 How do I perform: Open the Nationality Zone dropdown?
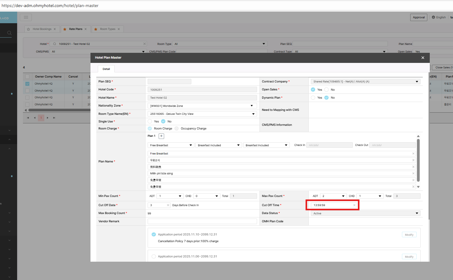point(202,106)
